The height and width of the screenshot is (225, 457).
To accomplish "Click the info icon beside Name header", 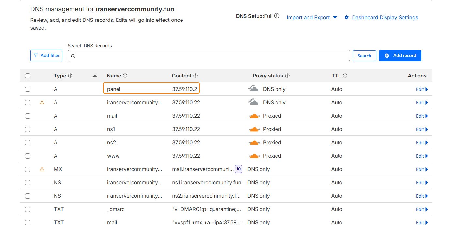I will (x=125, y=76).
